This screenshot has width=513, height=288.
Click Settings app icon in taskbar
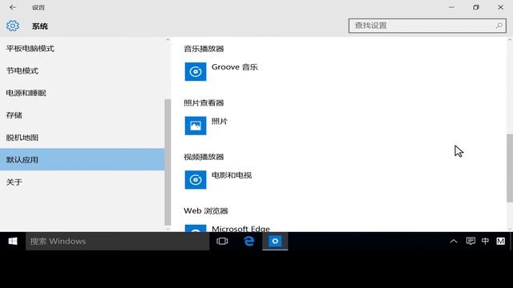pyautogui.click(x=275, y=242)
